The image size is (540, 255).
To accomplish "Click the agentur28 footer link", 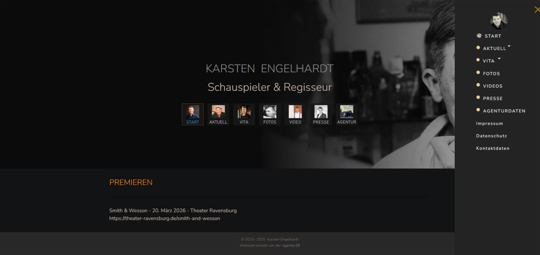I will [x=291, y=246].
